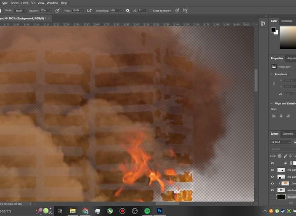The height and width of the screenshot is (216, 296).
Task: Open smoothing options gear icon
Action: (127, 11)
